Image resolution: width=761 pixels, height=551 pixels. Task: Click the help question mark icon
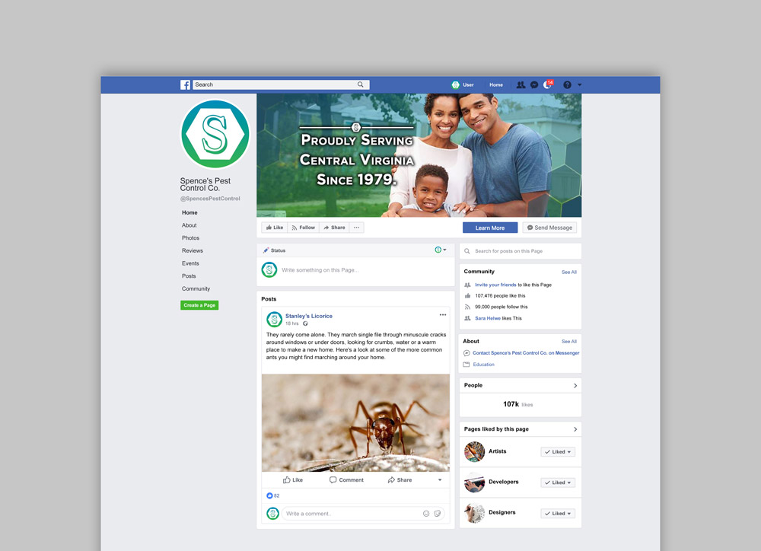(567, 85)
